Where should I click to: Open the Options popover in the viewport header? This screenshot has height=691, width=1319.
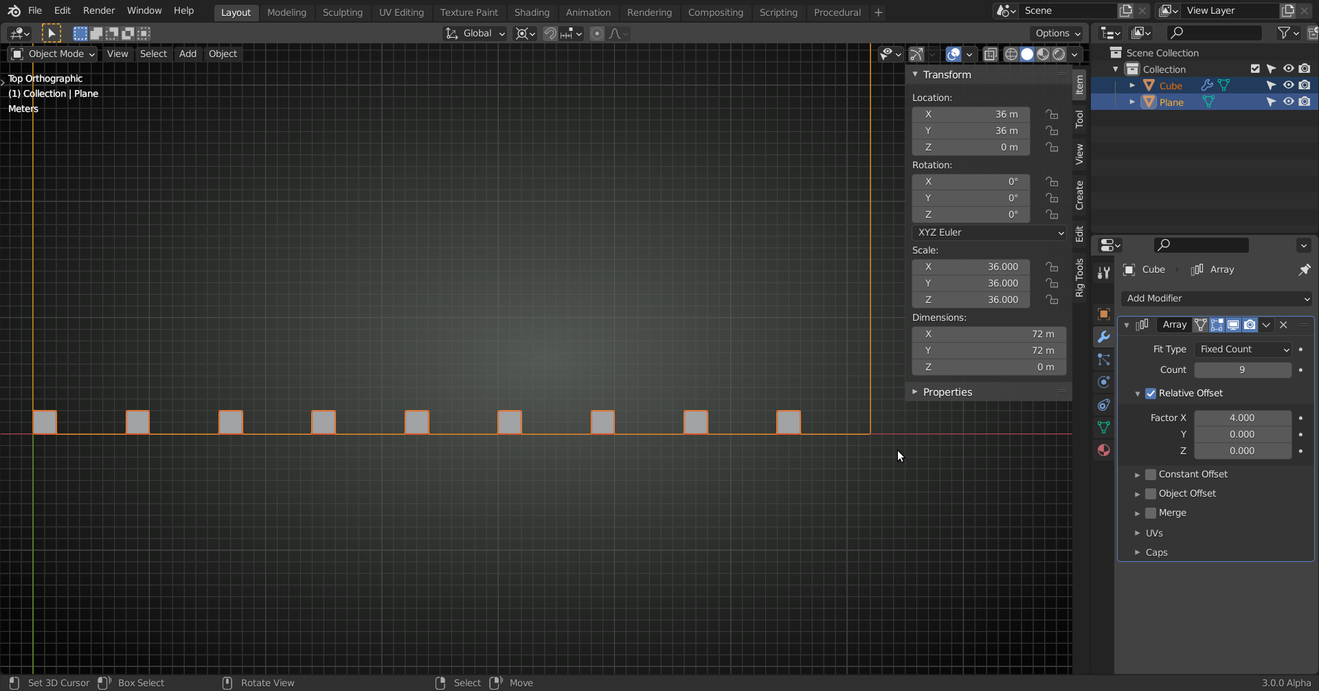[1056, 33]
